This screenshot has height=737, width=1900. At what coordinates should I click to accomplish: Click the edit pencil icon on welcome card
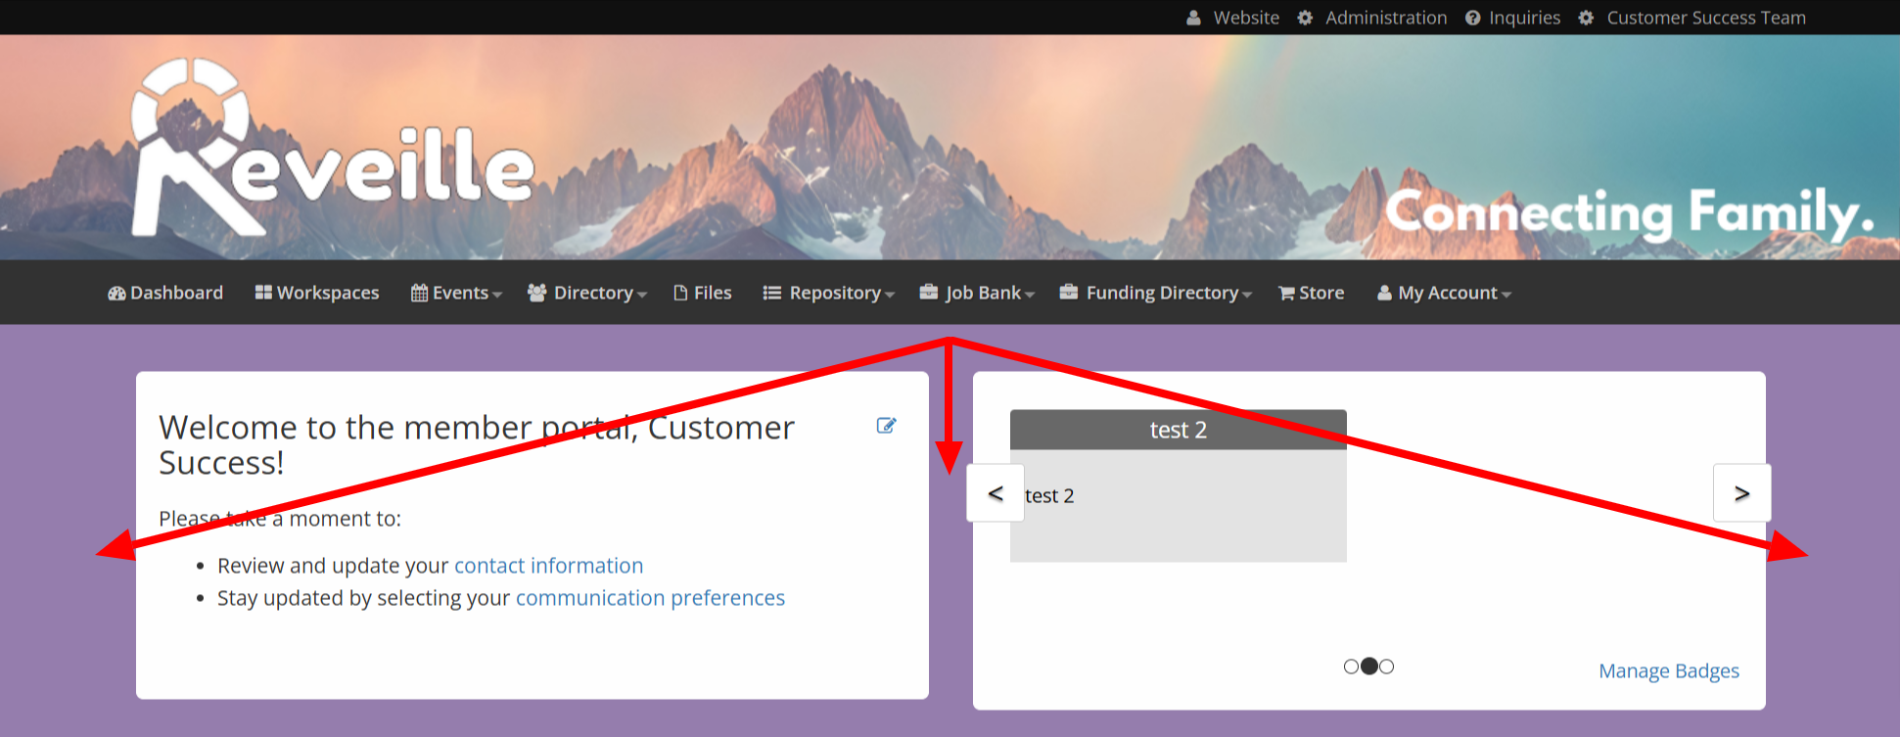tap(886, 426)
